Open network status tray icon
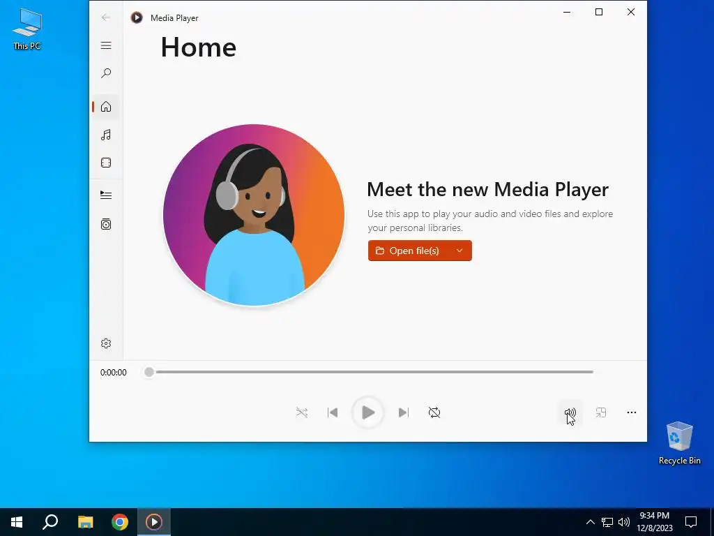Image resolution: width=714 pixels, height=536 pixels. click(x=607, y=522)
